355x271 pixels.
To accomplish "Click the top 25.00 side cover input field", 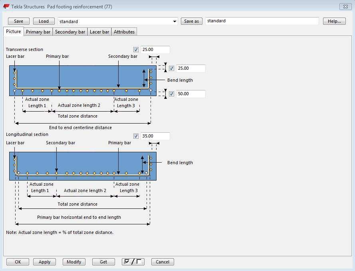I will (155, 49).
